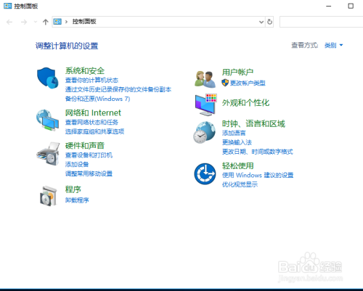The height and width of the screenshot is (291, 363).
Task: Click the UAC shield beside 更改帐户类型
Action: 225,83
